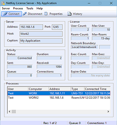Image resolution: width=117 pixels, height=125 pixels.
Task: Click the empty Day-Count field
Action: tap(80, 67)
